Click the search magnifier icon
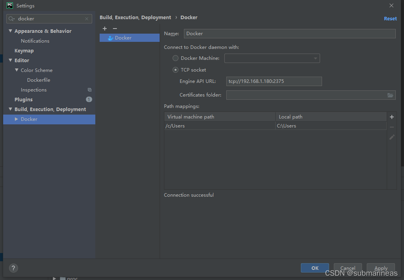 coord(11,19)
